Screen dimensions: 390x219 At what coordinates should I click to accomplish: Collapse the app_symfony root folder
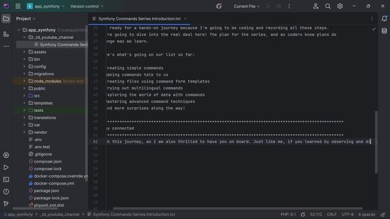pyautogui.click(x=19, y=30)
